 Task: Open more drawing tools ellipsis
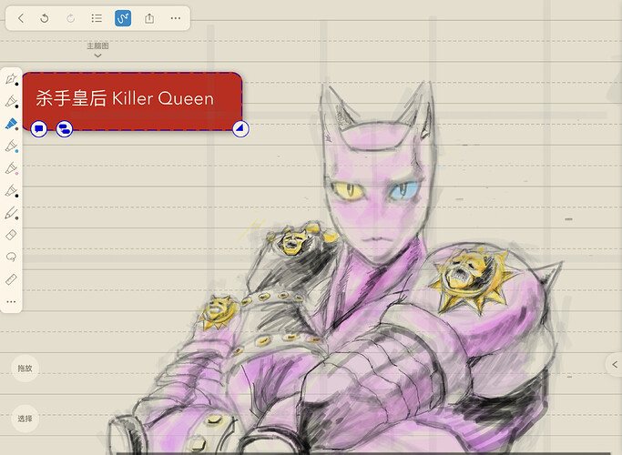[11, 301]
